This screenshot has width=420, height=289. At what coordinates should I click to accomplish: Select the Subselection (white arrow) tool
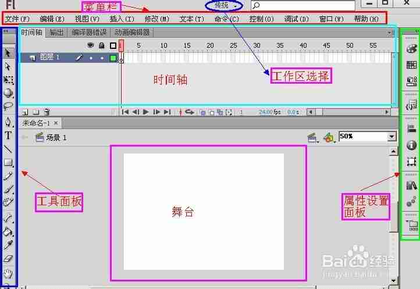click(x=8, y=66)
